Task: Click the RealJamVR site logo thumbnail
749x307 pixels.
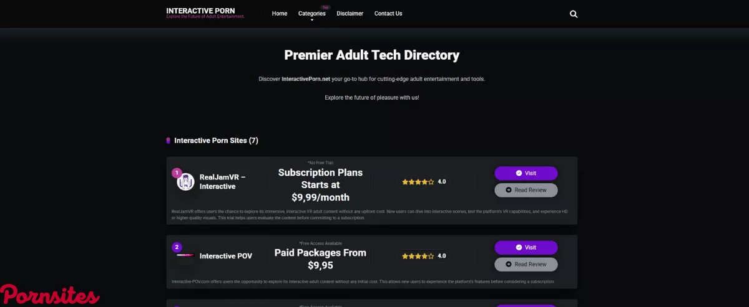Action: coord(185,182)
